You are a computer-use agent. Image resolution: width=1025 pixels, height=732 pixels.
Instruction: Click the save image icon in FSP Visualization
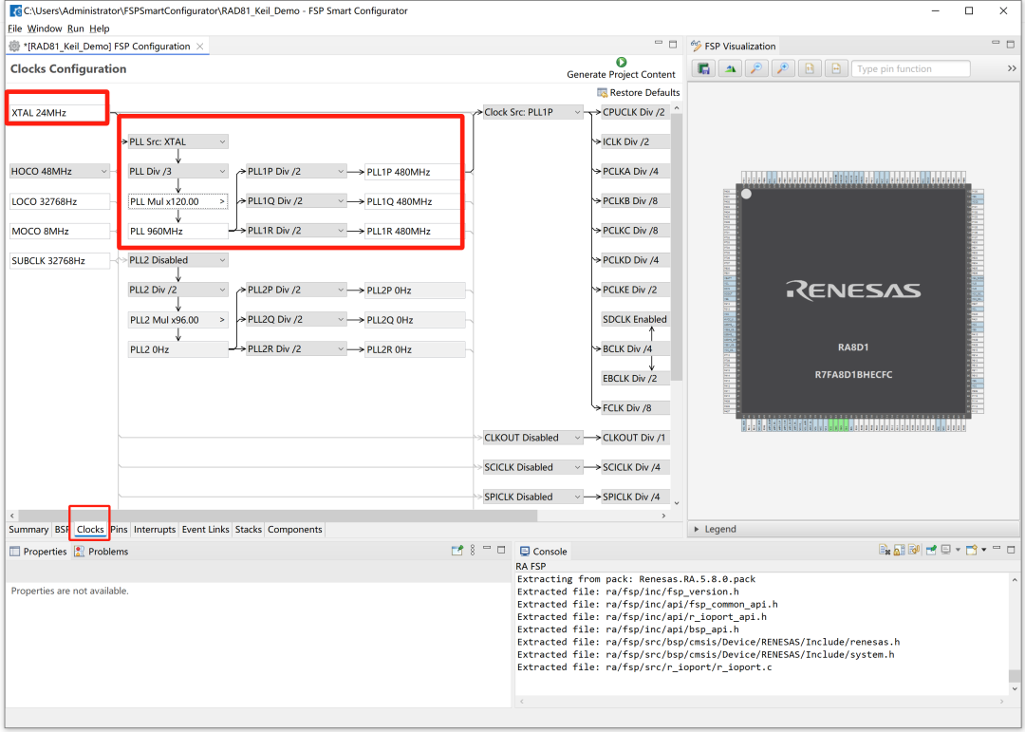coord(704,68)
